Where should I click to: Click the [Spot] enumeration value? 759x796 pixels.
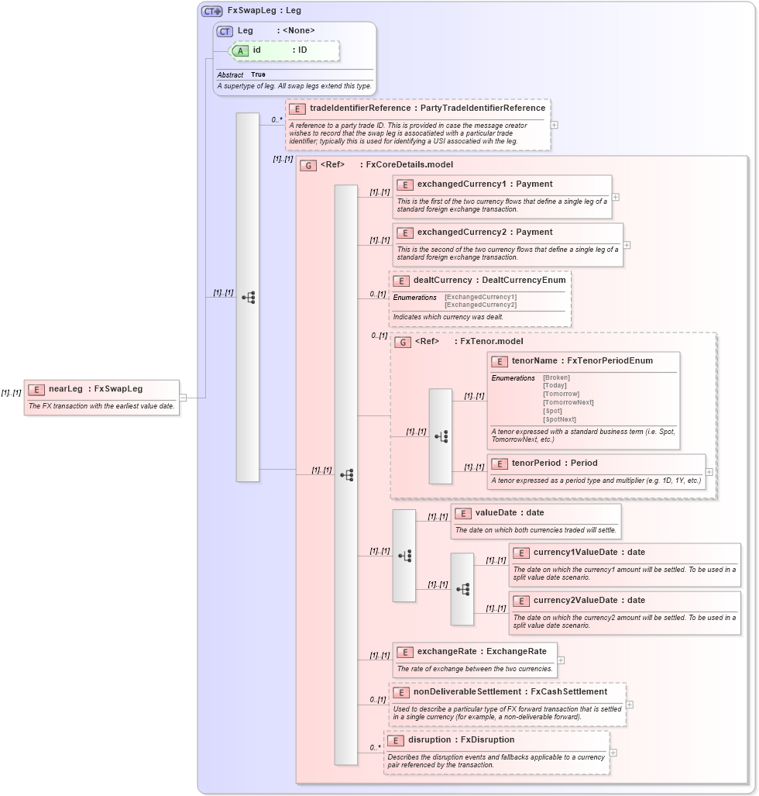click(552, 410)
